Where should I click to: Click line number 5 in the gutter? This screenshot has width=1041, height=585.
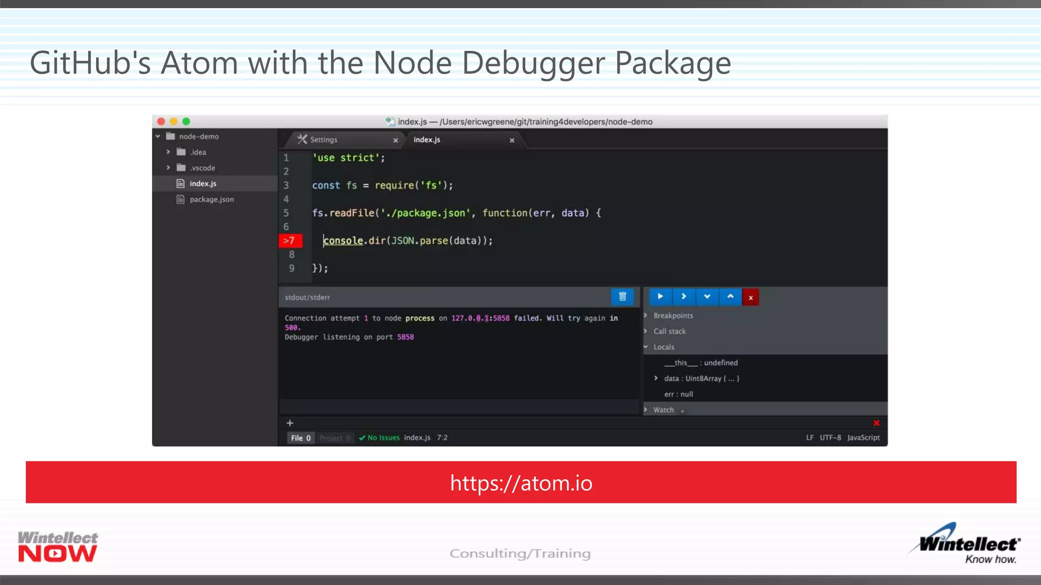tap(286, 213)
